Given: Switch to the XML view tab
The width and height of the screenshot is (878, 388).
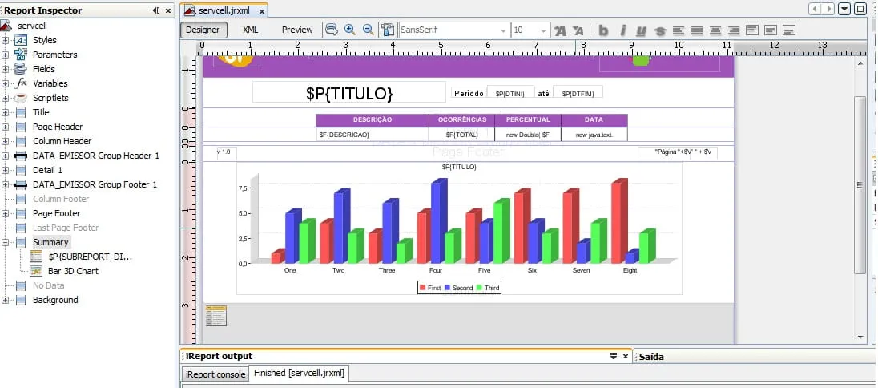Looking at the screenshot, I should pos(250,30).
